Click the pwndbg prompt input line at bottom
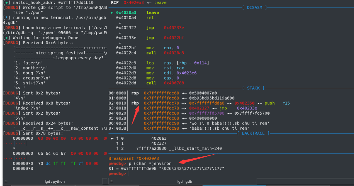Image resolution: width=354 pixels, height=186 pixels. [230, 174]
